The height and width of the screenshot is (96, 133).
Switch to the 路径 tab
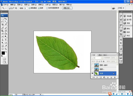click(x=105, y=55)
